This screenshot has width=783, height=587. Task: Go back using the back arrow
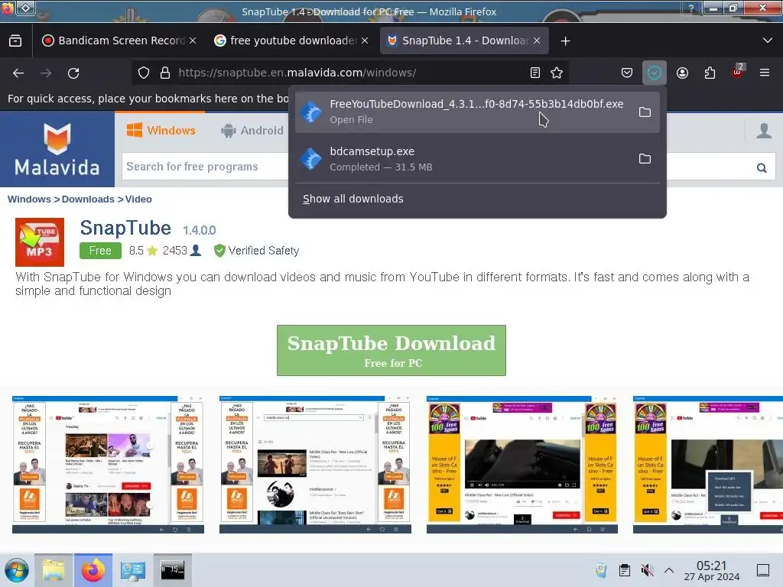tap(18, 73)
